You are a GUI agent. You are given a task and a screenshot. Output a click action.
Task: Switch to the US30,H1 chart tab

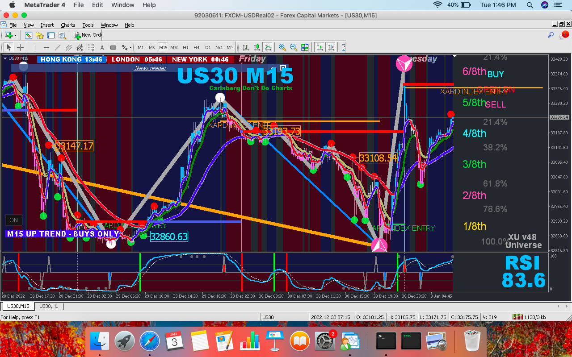click(x=49, y=306)
